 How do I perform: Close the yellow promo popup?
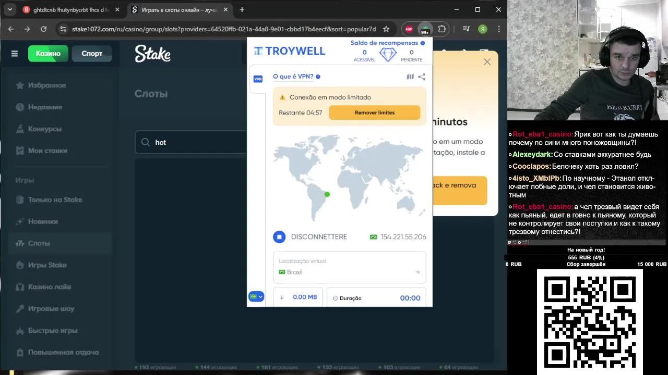487,62
